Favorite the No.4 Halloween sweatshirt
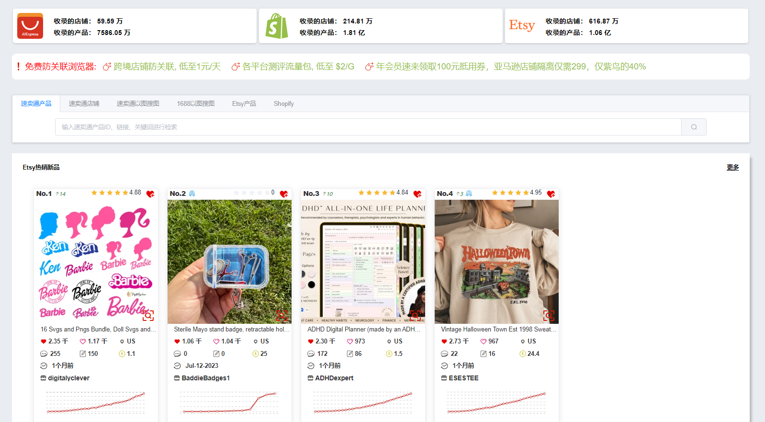 [x=551, y=194]
